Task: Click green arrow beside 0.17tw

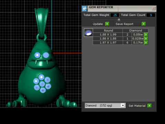Action: (146, 43)
